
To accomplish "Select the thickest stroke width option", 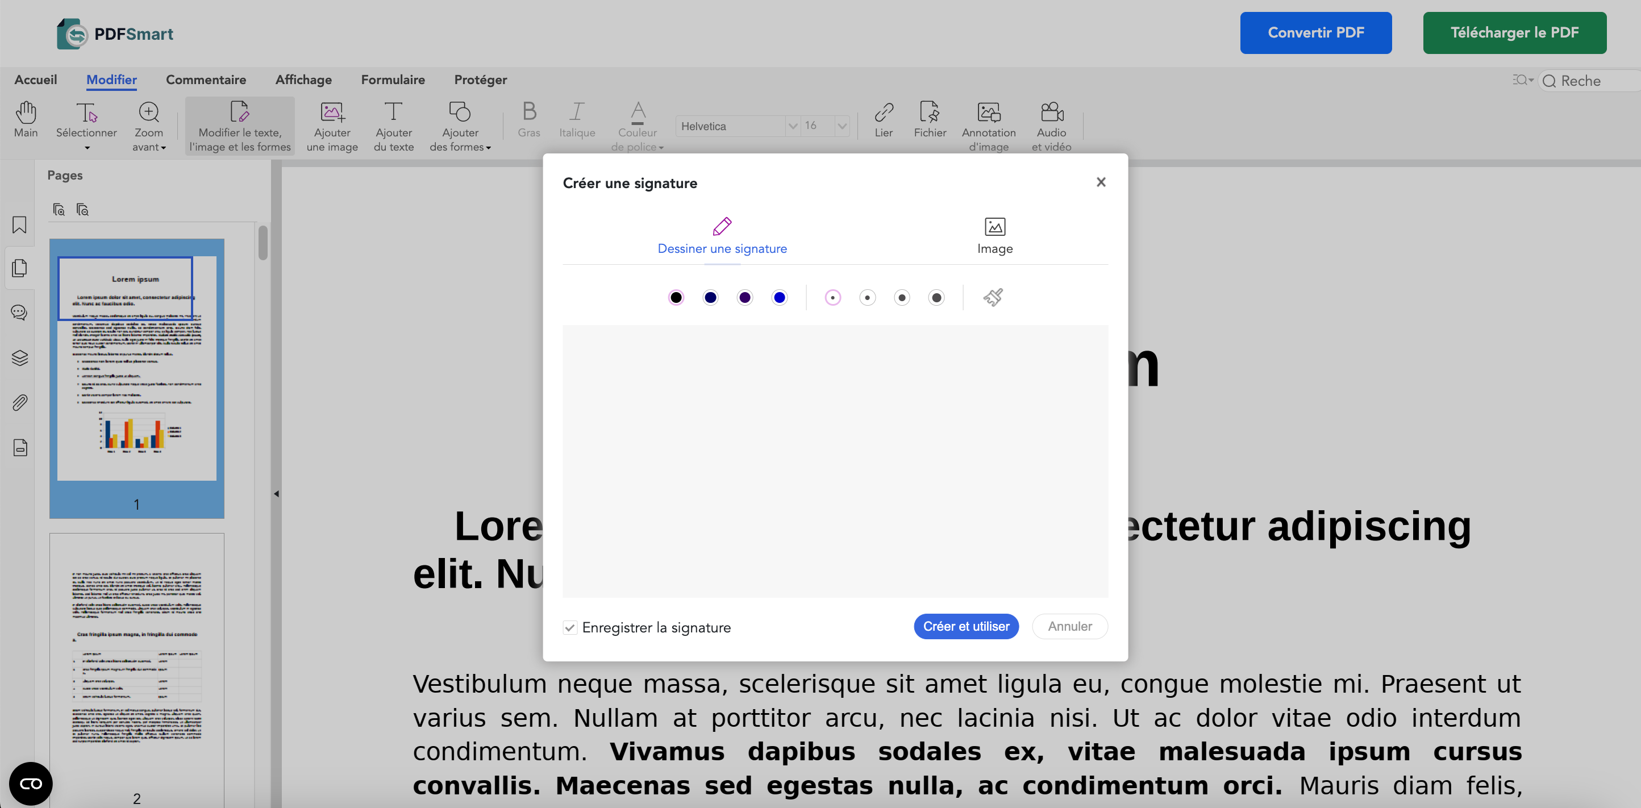I will coord(936,297).
